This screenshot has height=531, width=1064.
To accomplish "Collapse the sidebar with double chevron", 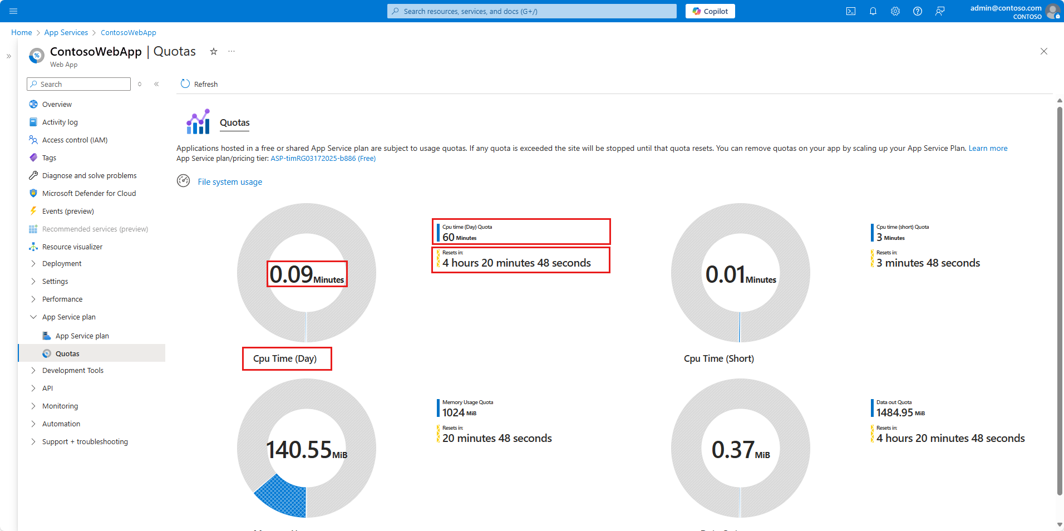I will coord(157,84).
